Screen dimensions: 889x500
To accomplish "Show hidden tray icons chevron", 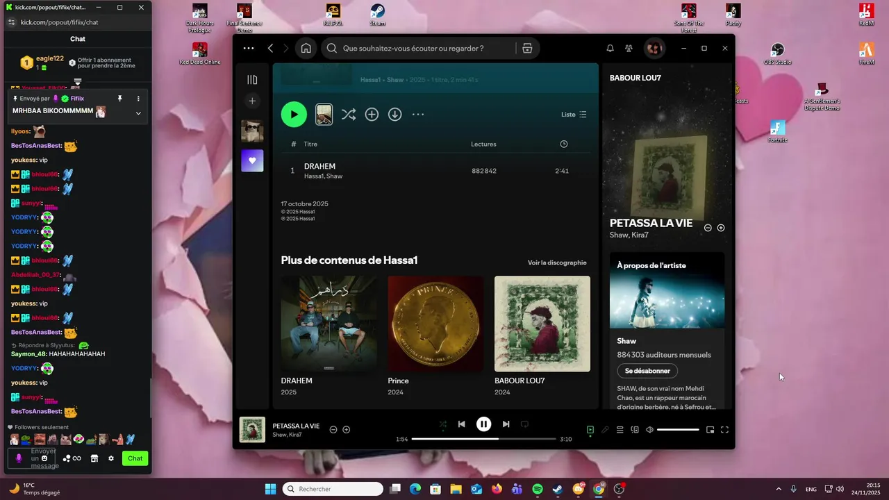I will (779, 489).
